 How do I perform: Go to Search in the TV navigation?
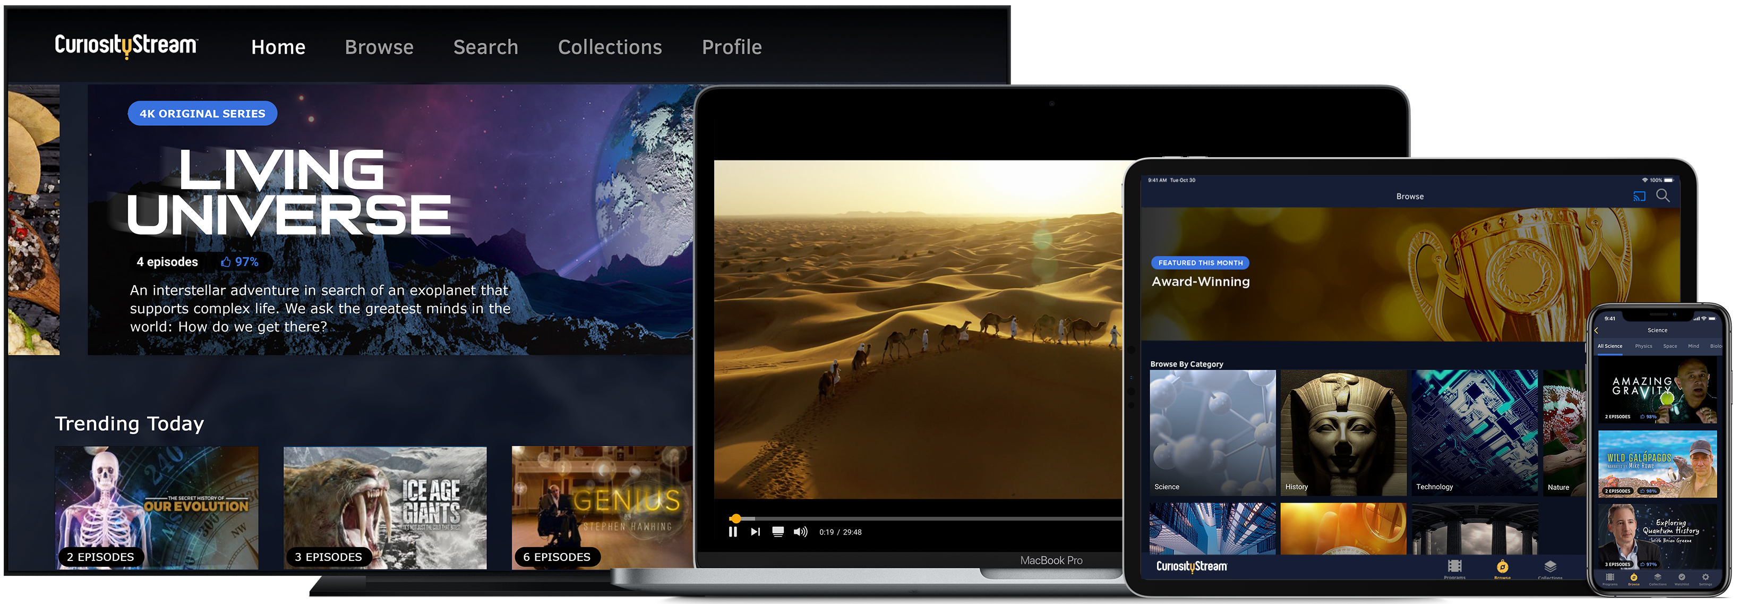click(x=485, y=47)
